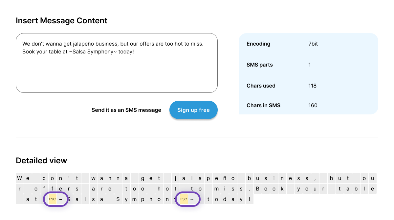Click the Encoding 7bit row
This screenshot has width=394, height=220.
(308, 44)
